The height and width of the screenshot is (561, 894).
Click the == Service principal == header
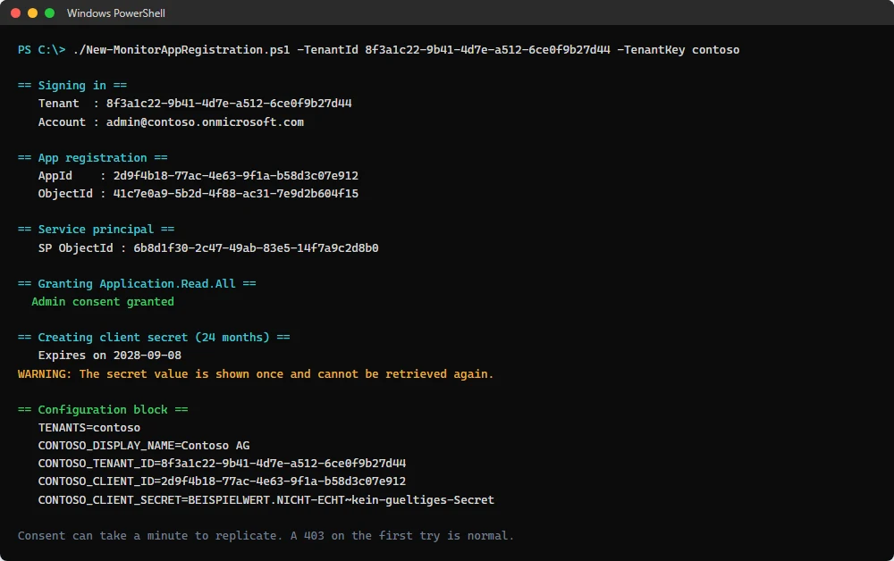[x=96, y=230]
